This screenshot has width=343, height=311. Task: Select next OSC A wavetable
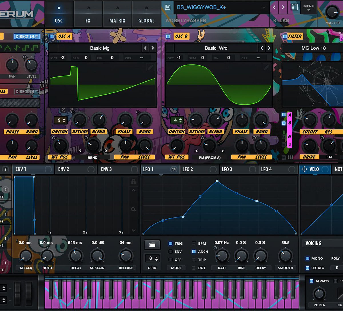point(153,48)
